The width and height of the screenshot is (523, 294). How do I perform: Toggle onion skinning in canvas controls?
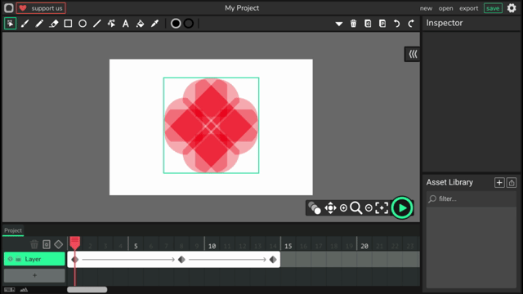click(315, 208)
